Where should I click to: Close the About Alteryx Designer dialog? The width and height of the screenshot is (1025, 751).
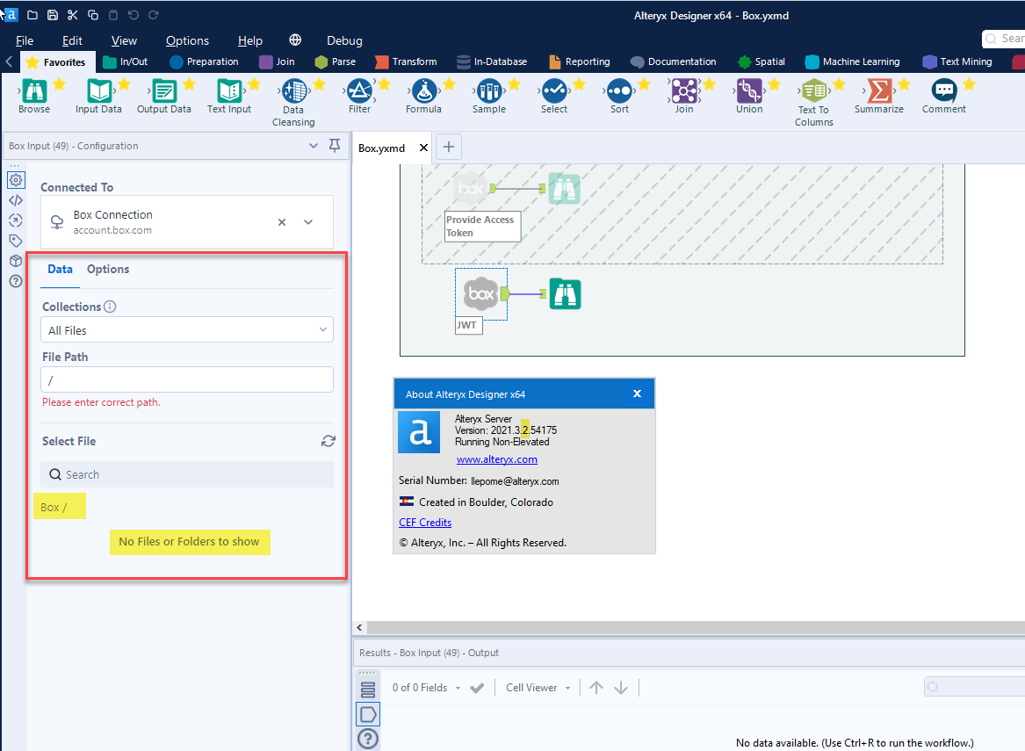pyautogui.click(x=638, y=394)
